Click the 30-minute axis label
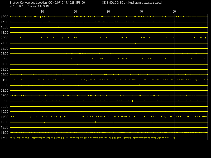 (x=108, y=12)
